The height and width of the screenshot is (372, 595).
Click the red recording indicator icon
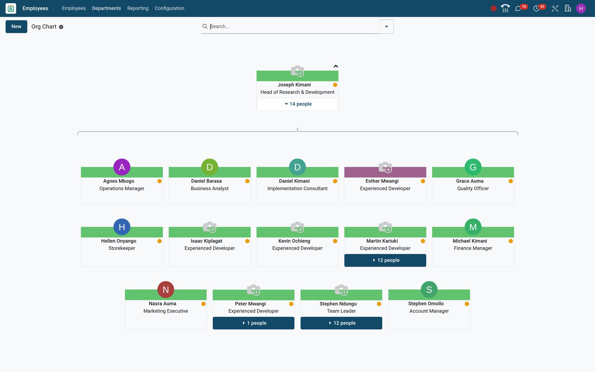(493, 8)
